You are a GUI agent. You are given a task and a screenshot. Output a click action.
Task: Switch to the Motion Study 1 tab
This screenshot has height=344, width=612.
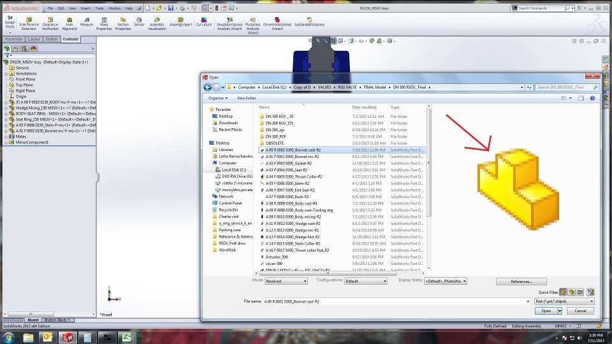pyautogui.click(x=57, y=320)
